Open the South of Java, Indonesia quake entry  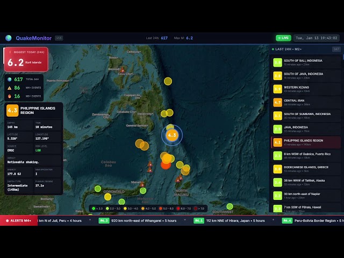306,76
